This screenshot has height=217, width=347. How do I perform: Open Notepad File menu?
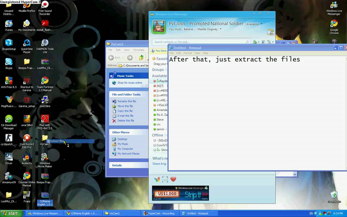171,53
